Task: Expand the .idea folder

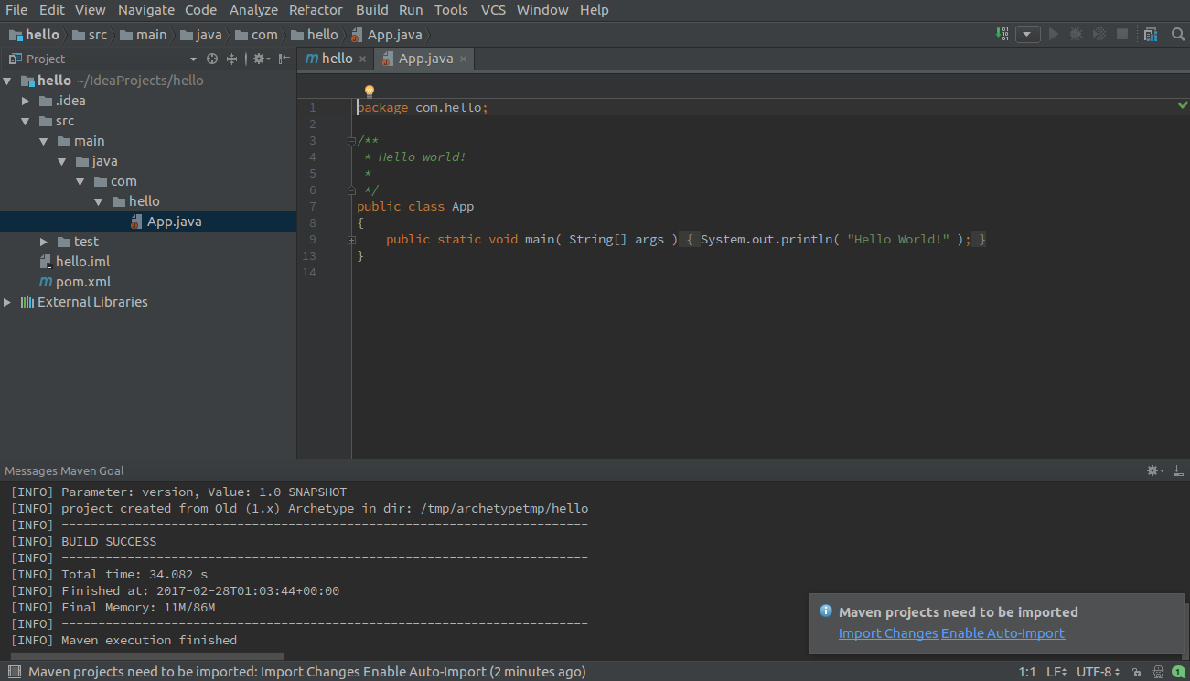Action: (x=26, y=101)
